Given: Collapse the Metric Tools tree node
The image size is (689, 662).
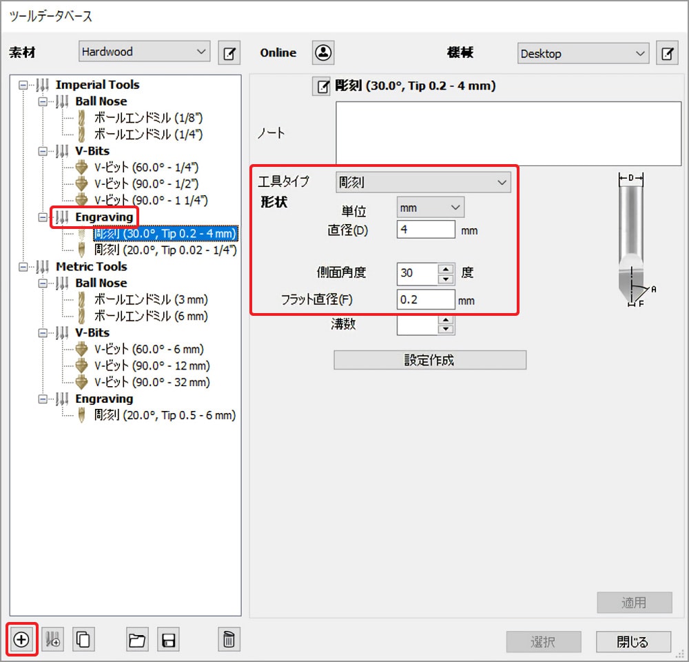Looking at the screenshot, I should click(x=24, y=267).
